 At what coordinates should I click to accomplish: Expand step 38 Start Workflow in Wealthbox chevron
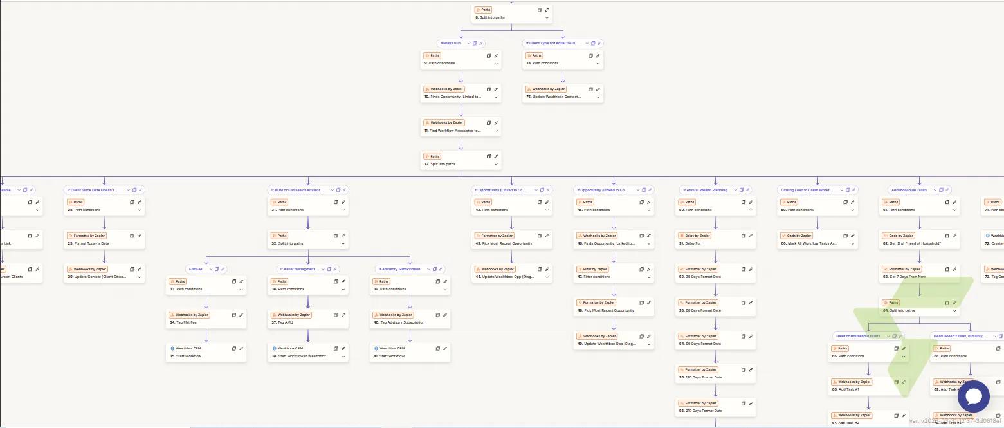pos(343,356)
